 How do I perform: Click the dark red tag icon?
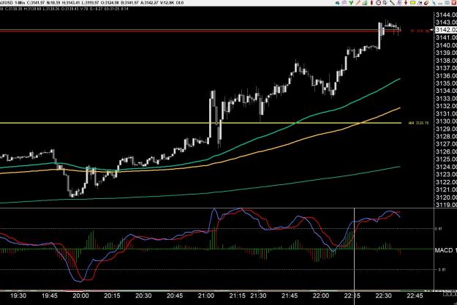pyautogui.click(x=426, y=3)
